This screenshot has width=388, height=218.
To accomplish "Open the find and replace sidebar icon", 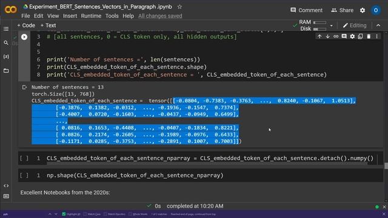I will tap(6, 43).
